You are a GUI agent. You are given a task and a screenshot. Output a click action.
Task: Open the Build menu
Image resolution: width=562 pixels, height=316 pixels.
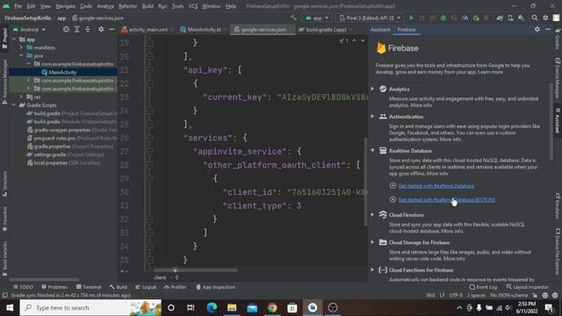[148, 6]
